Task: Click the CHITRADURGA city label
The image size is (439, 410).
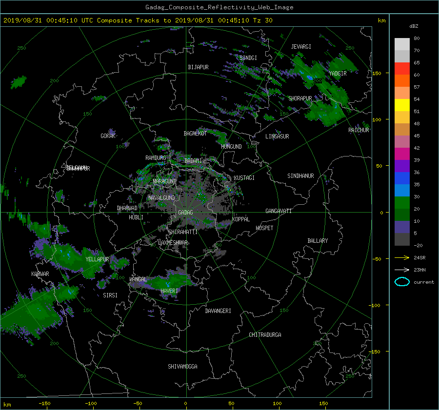Action: click(x=265, y=335)
